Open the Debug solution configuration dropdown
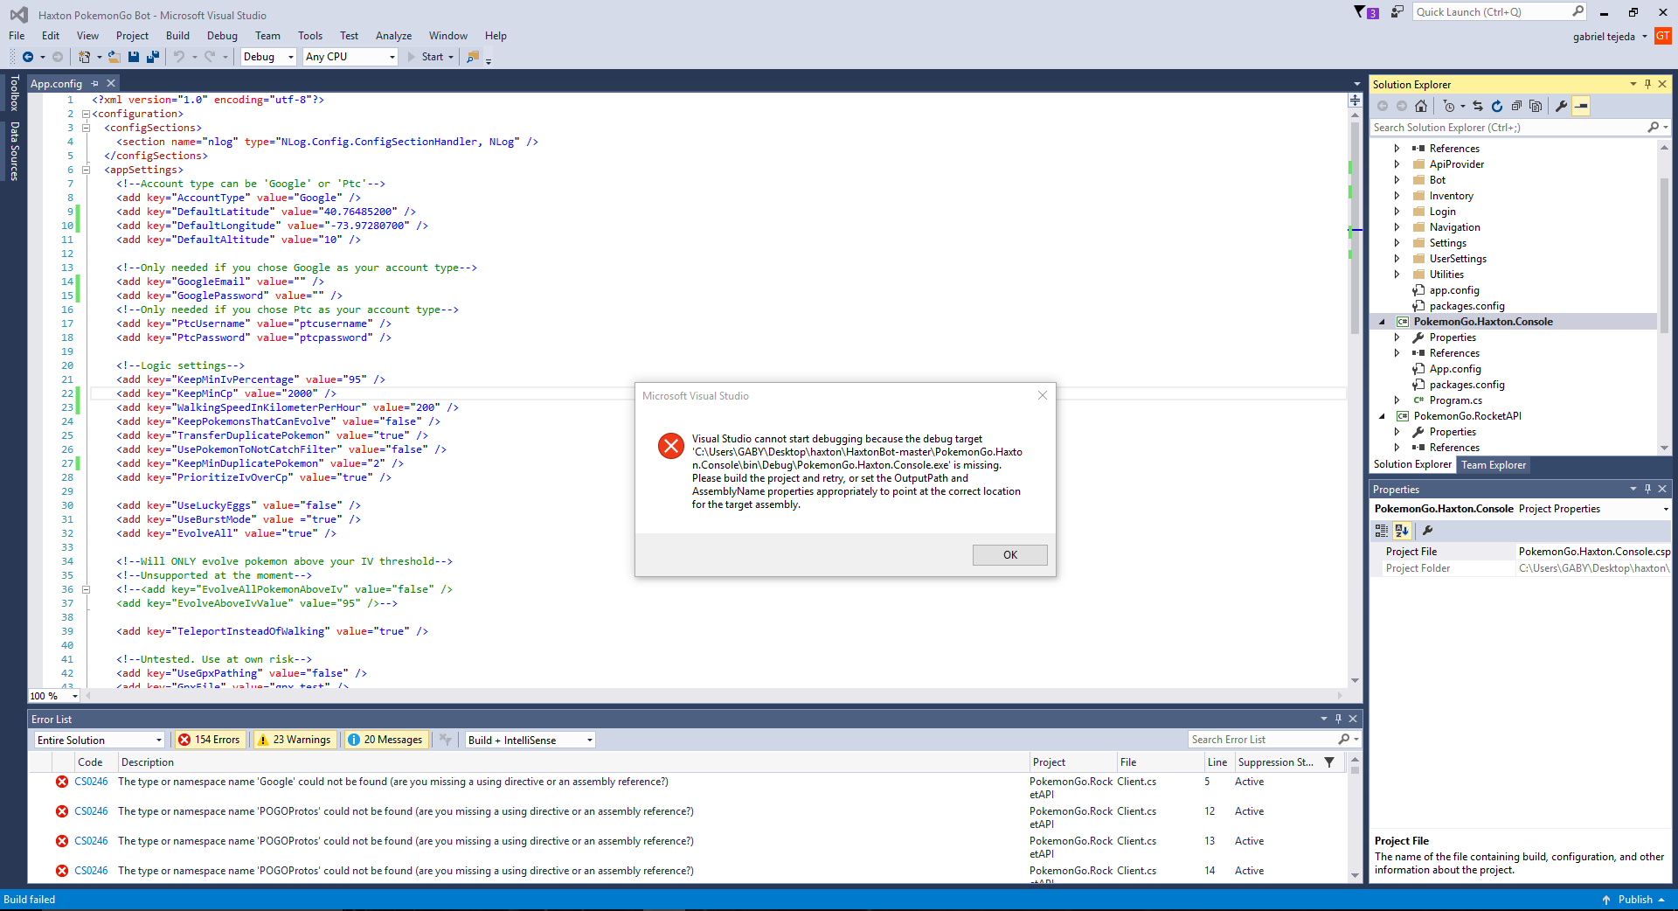 pos(268,57)
